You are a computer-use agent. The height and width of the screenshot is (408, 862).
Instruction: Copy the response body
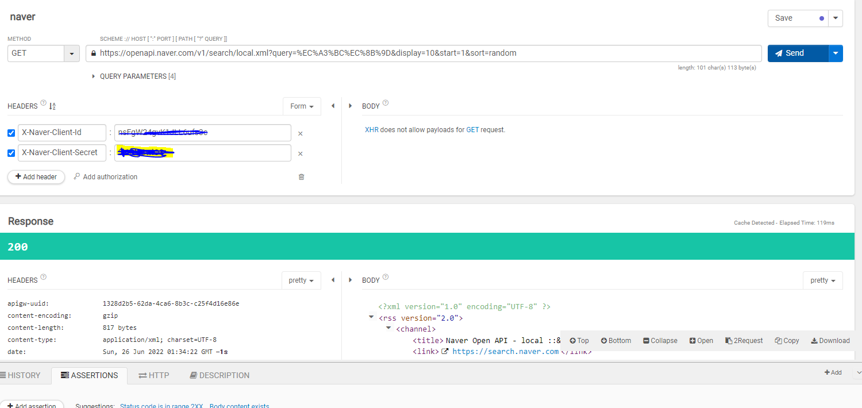coord(787,341)
